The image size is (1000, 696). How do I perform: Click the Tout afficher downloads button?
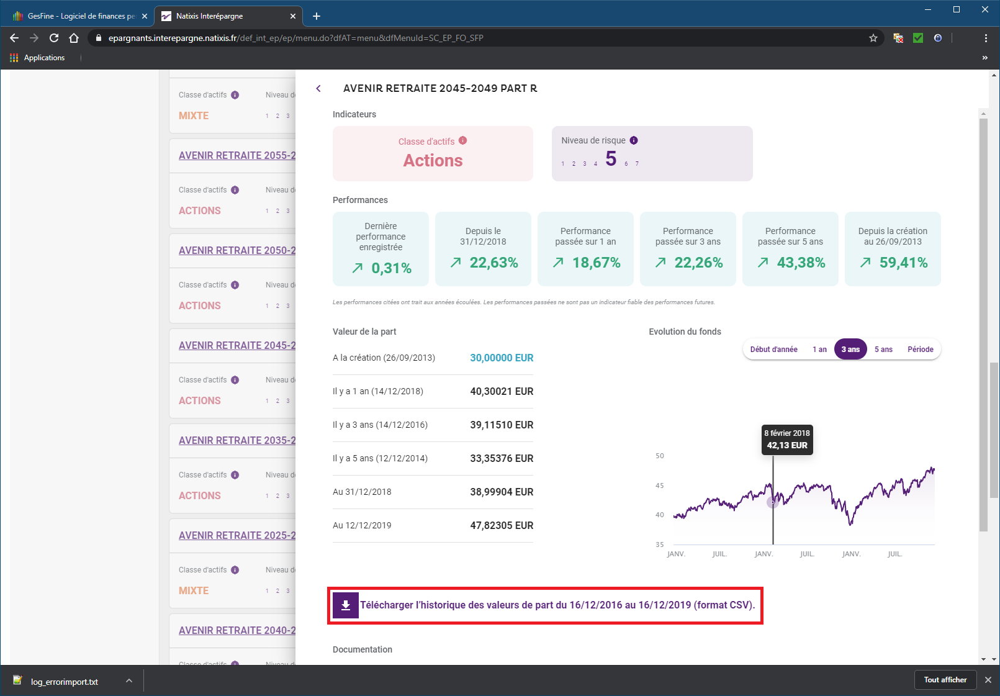coord(945,680)
